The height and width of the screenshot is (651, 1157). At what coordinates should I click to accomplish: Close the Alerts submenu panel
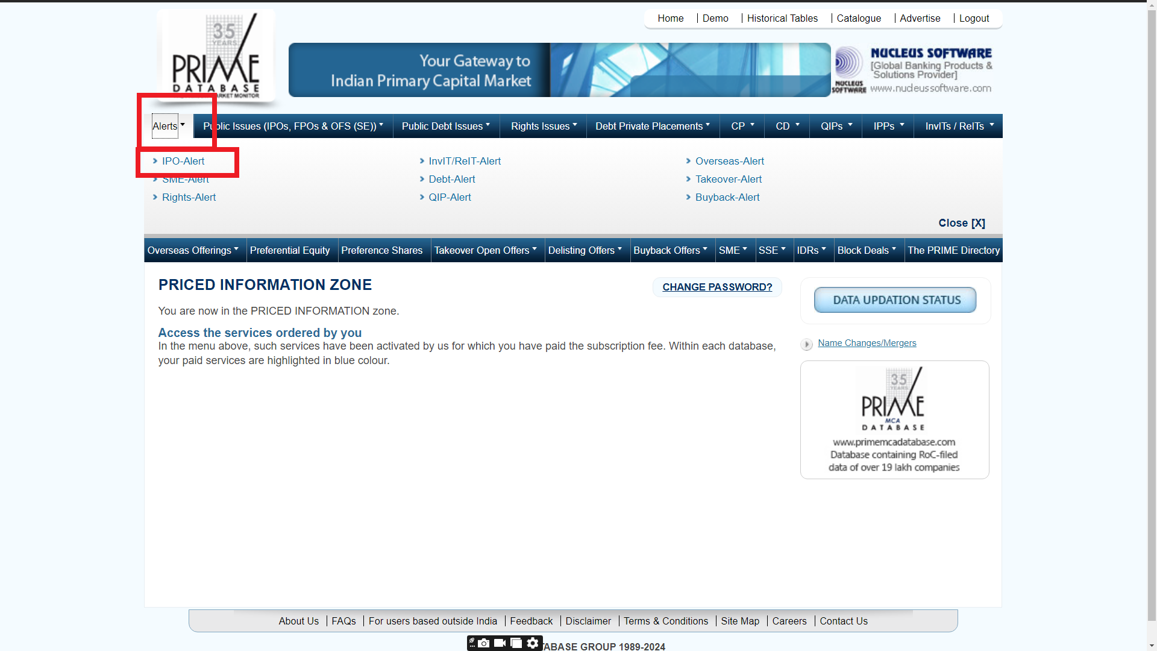(961, 223)
